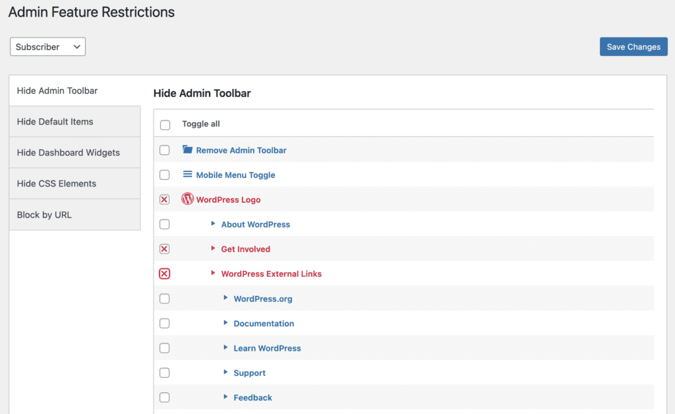
Task: Check the About WordPress checkbox
Action: 164,224
